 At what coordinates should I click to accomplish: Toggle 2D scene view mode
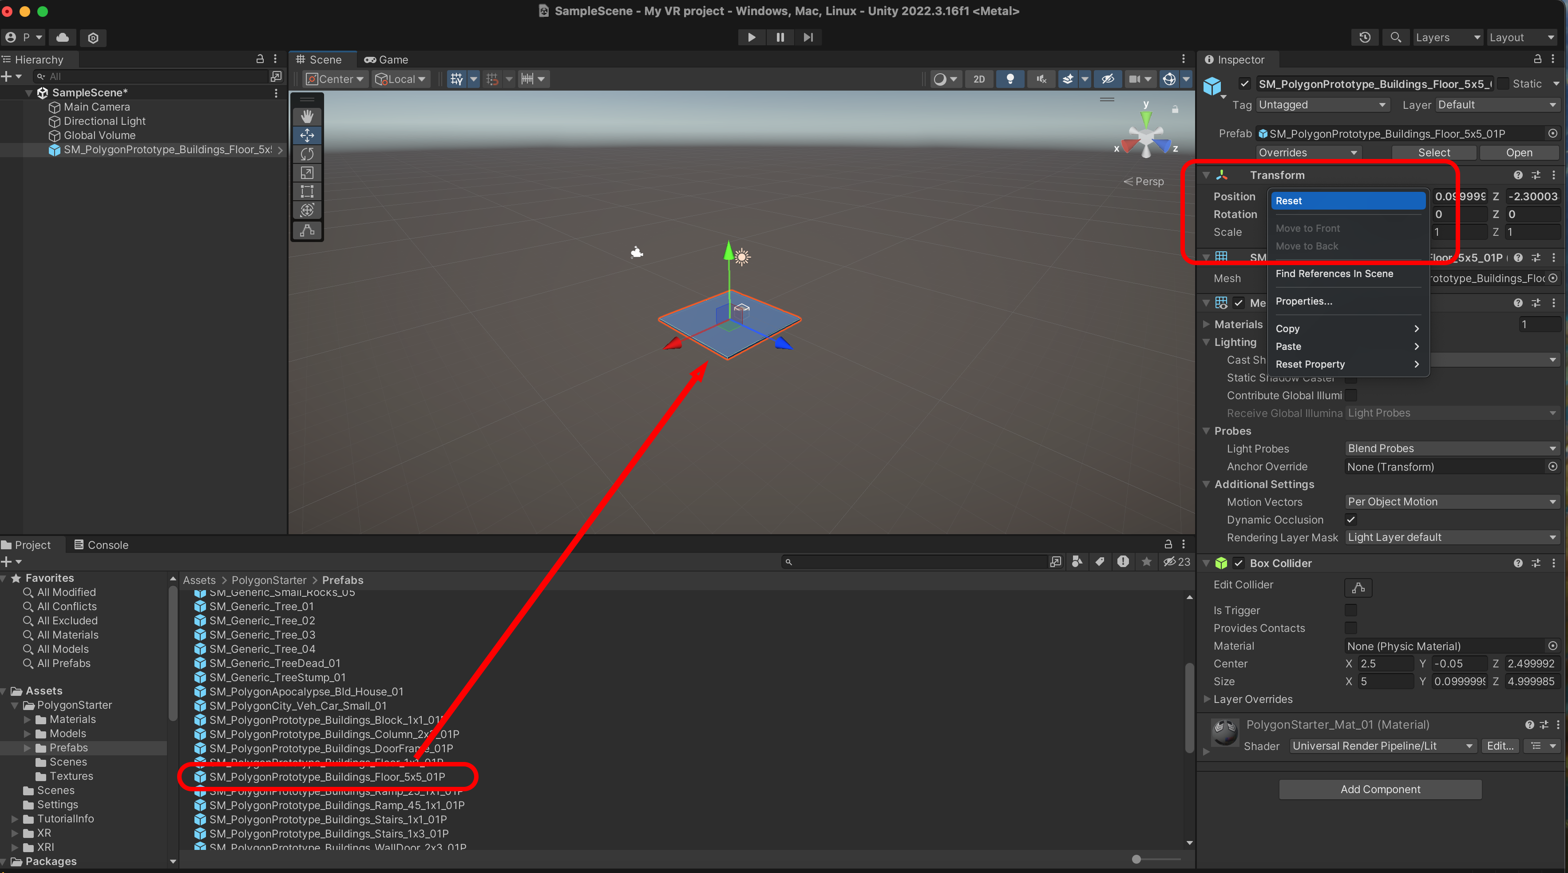[x=979, y=79]
